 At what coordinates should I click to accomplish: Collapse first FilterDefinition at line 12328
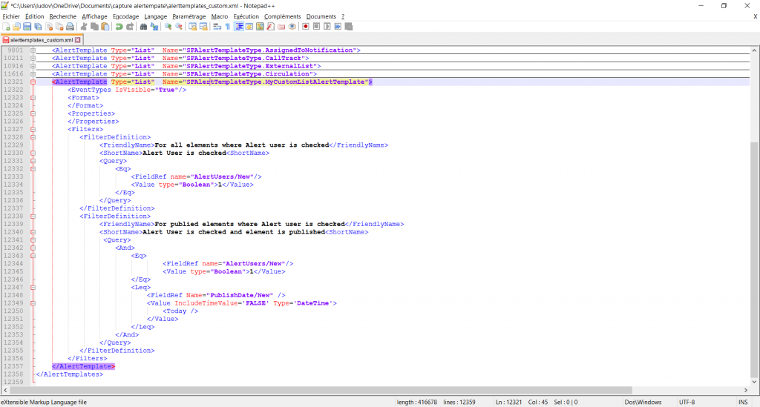tap(33, 137)
